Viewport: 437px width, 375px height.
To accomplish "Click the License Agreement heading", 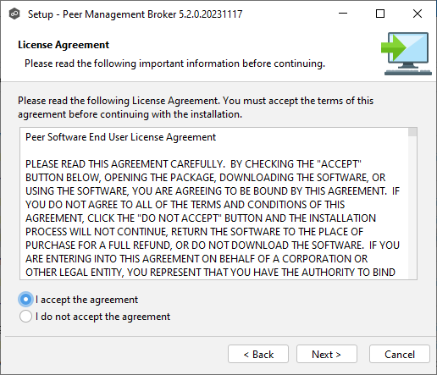I will [x=64, y=45].
